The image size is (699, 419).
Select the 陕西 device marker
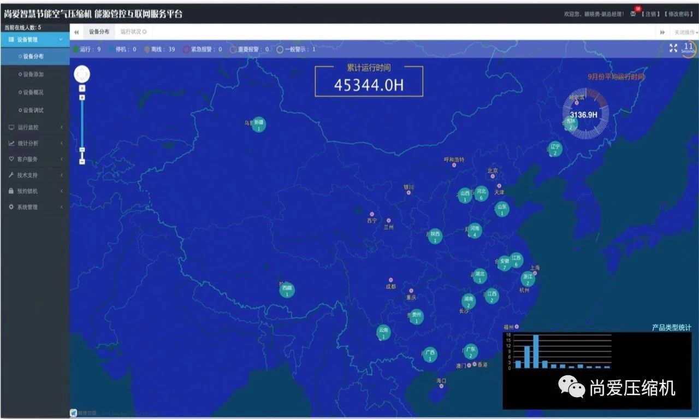coord(435,236)
